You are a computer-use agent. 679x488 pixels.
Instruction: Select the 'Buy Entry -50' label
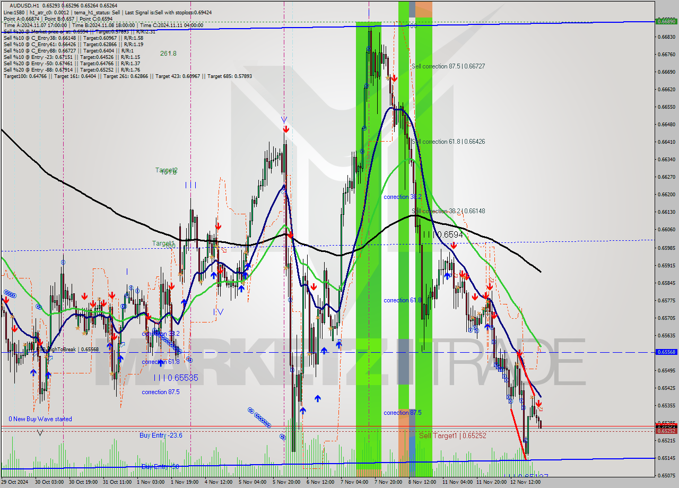point(160,466)
